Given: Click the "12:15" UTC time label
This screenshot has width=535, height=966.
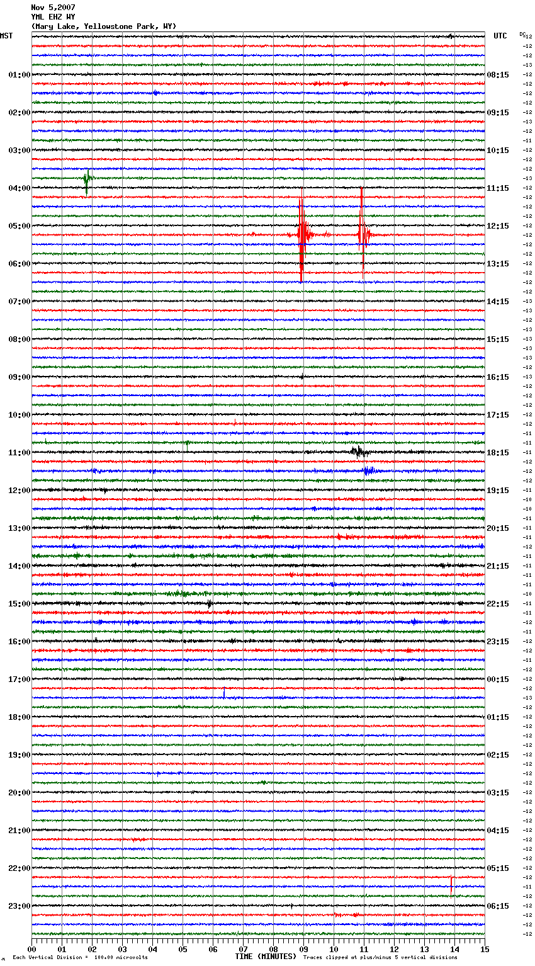Looking at the screenshot, I should 498,226.
